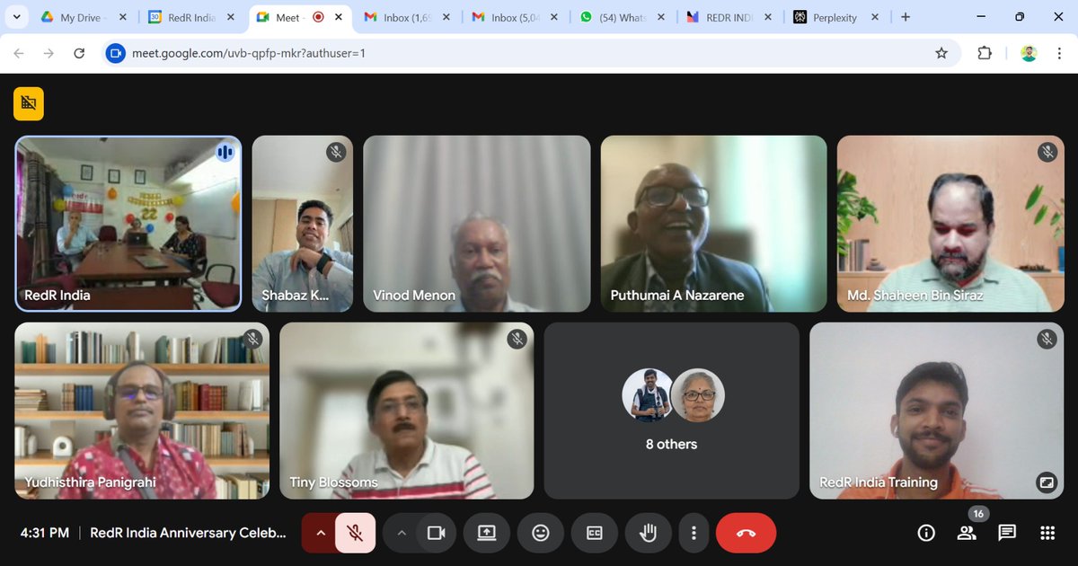This screenshot has width=1078, height=566.
Task: Close the My Drive browser tab
Action: coord(122,17)
